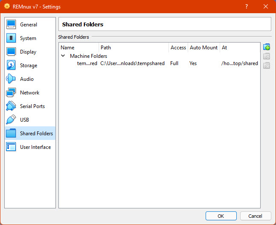Open the Network settings category
This screenshot has height=225, width=276.
click(x=29, y=93)
